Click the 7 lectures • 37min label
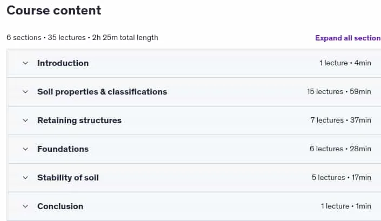The height and width of the screenshot is (221, 381). (x=340, y=120)
